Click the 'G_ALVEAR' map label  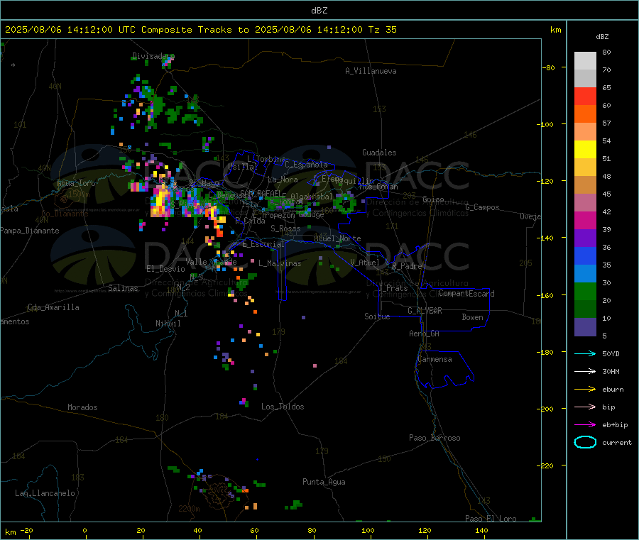click(425, 310)
